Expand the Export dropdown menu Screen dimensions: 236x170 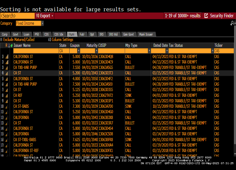click(x=52, y=16)
